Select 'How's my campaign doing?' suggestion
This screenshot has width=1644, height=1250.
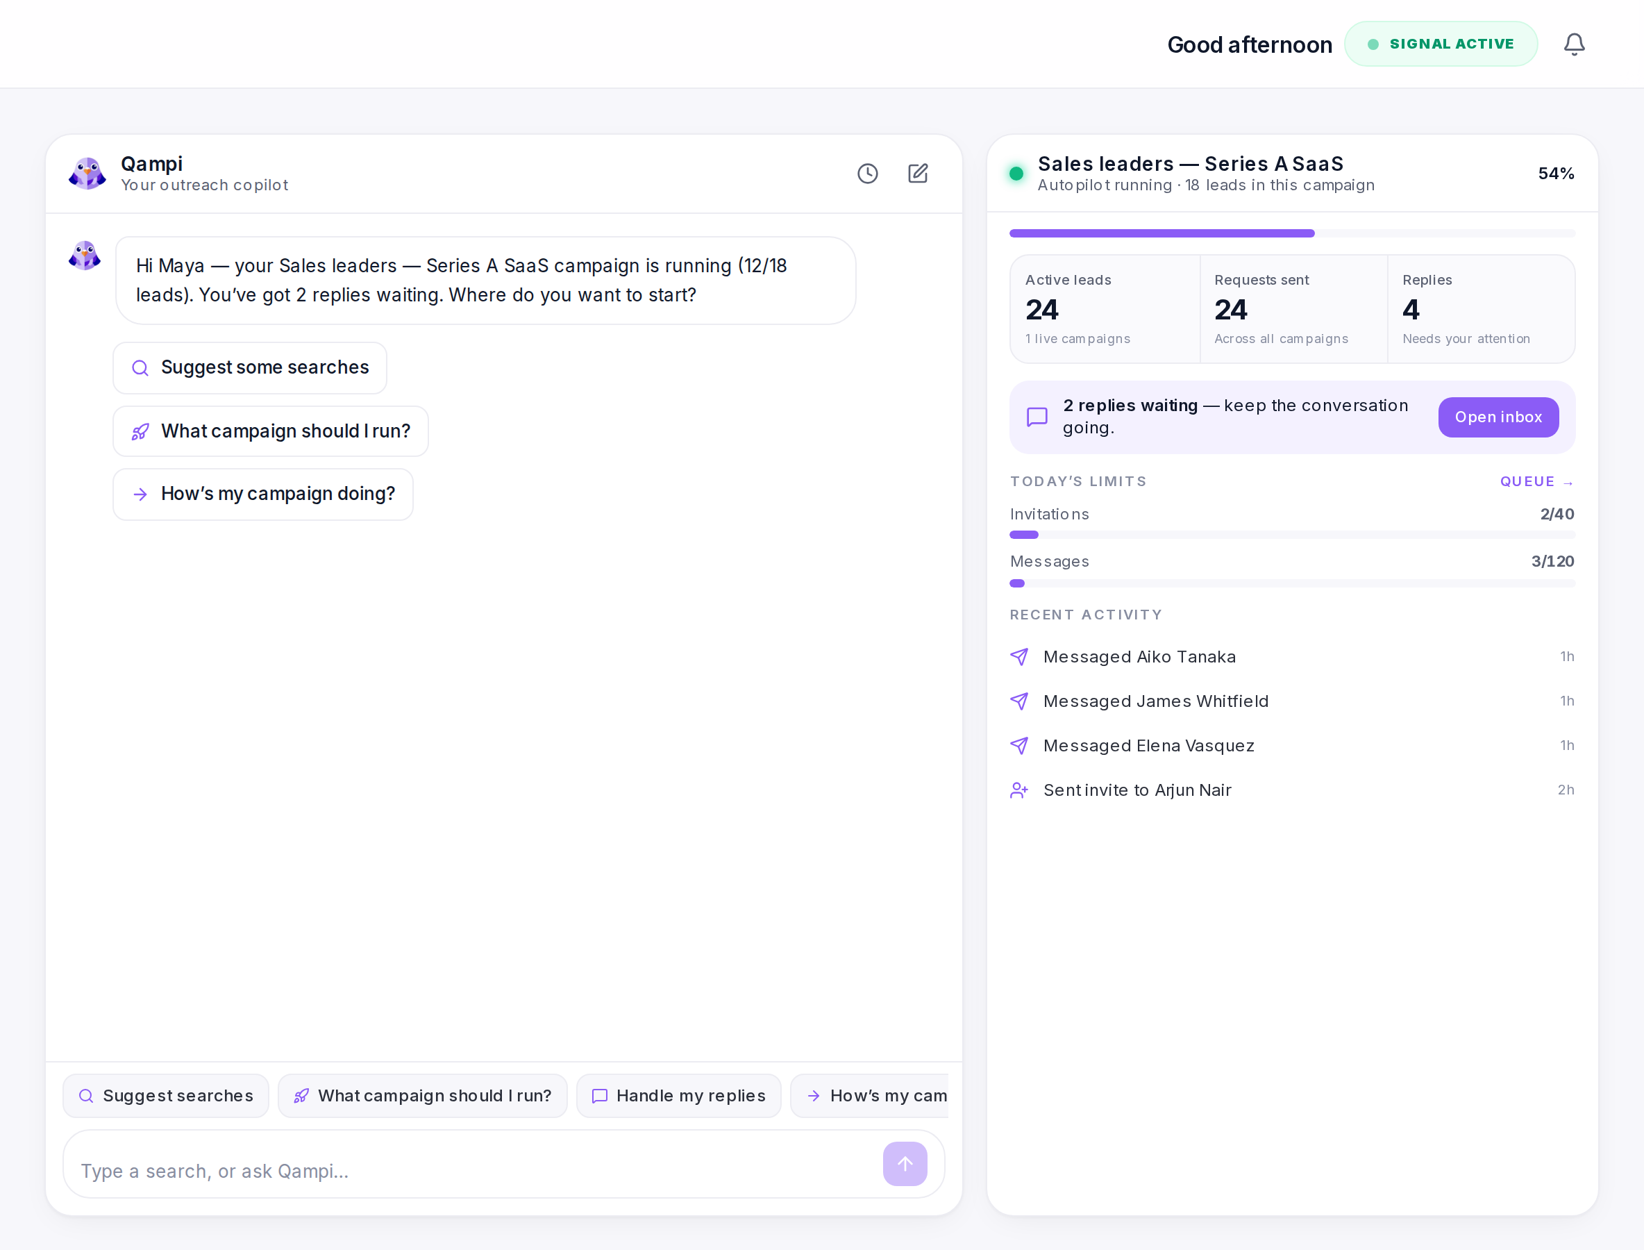[x=263, y=494]
